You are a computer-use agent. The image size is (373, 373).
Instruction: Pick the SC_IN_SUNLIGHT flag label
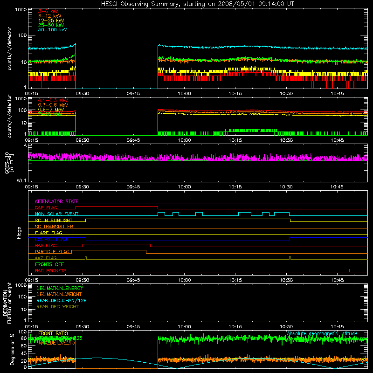[54, 220]
